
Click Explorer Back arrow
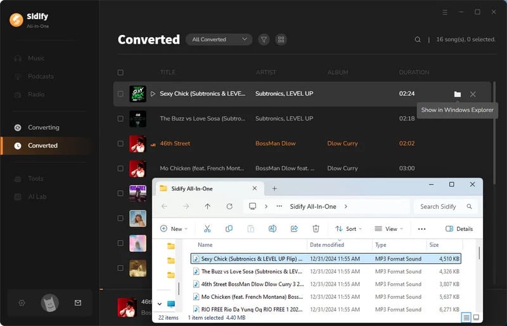164,207
